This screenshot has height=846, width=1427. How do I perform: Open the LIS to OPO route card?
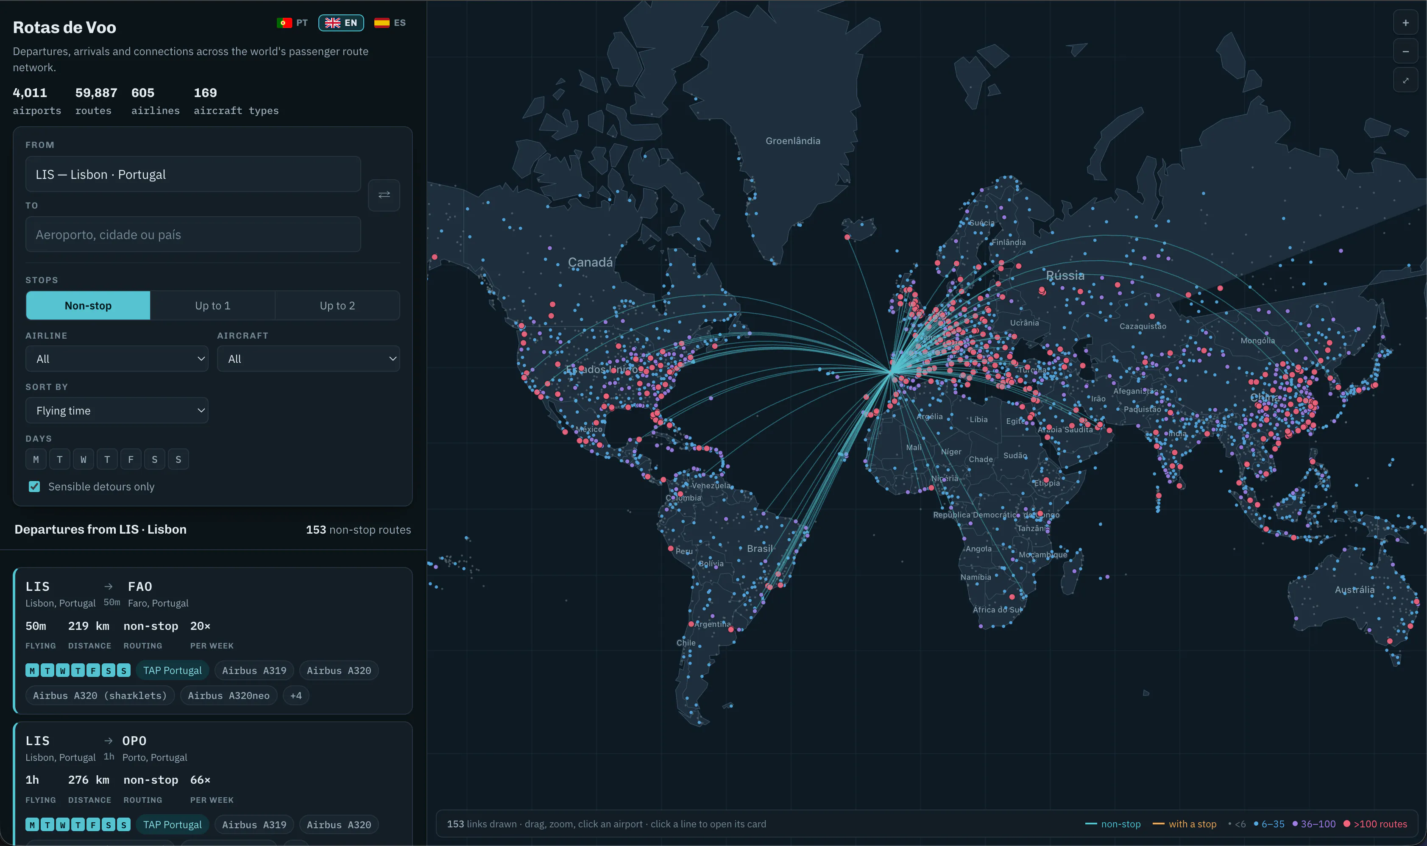tap(213, 784)
